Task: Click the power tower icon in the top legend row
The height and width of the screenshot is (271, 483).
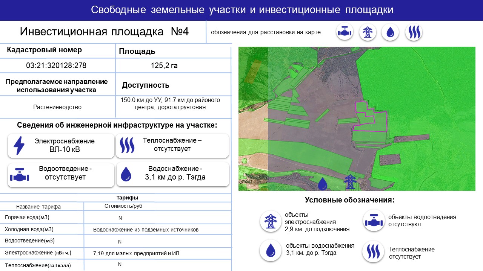Action: coord(367,32)
